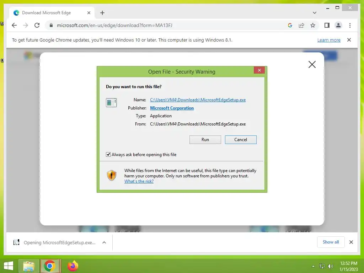Click the Edge favicon on the tab

[16, 13]
